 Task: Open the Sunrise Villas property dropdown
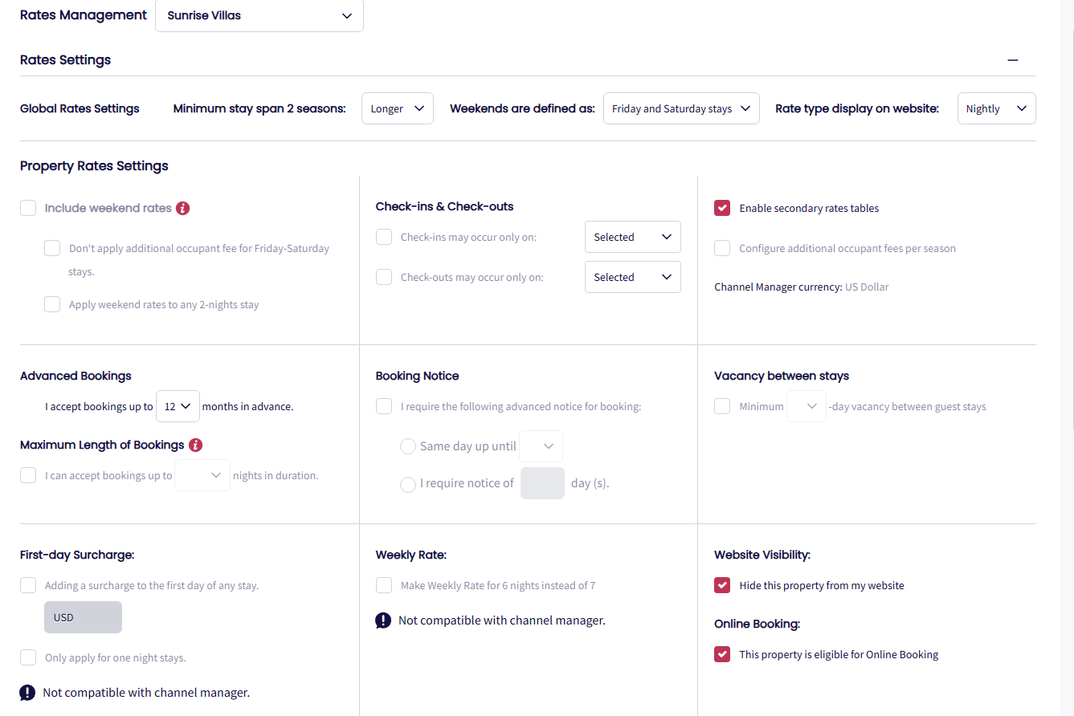tap(259, 16)
